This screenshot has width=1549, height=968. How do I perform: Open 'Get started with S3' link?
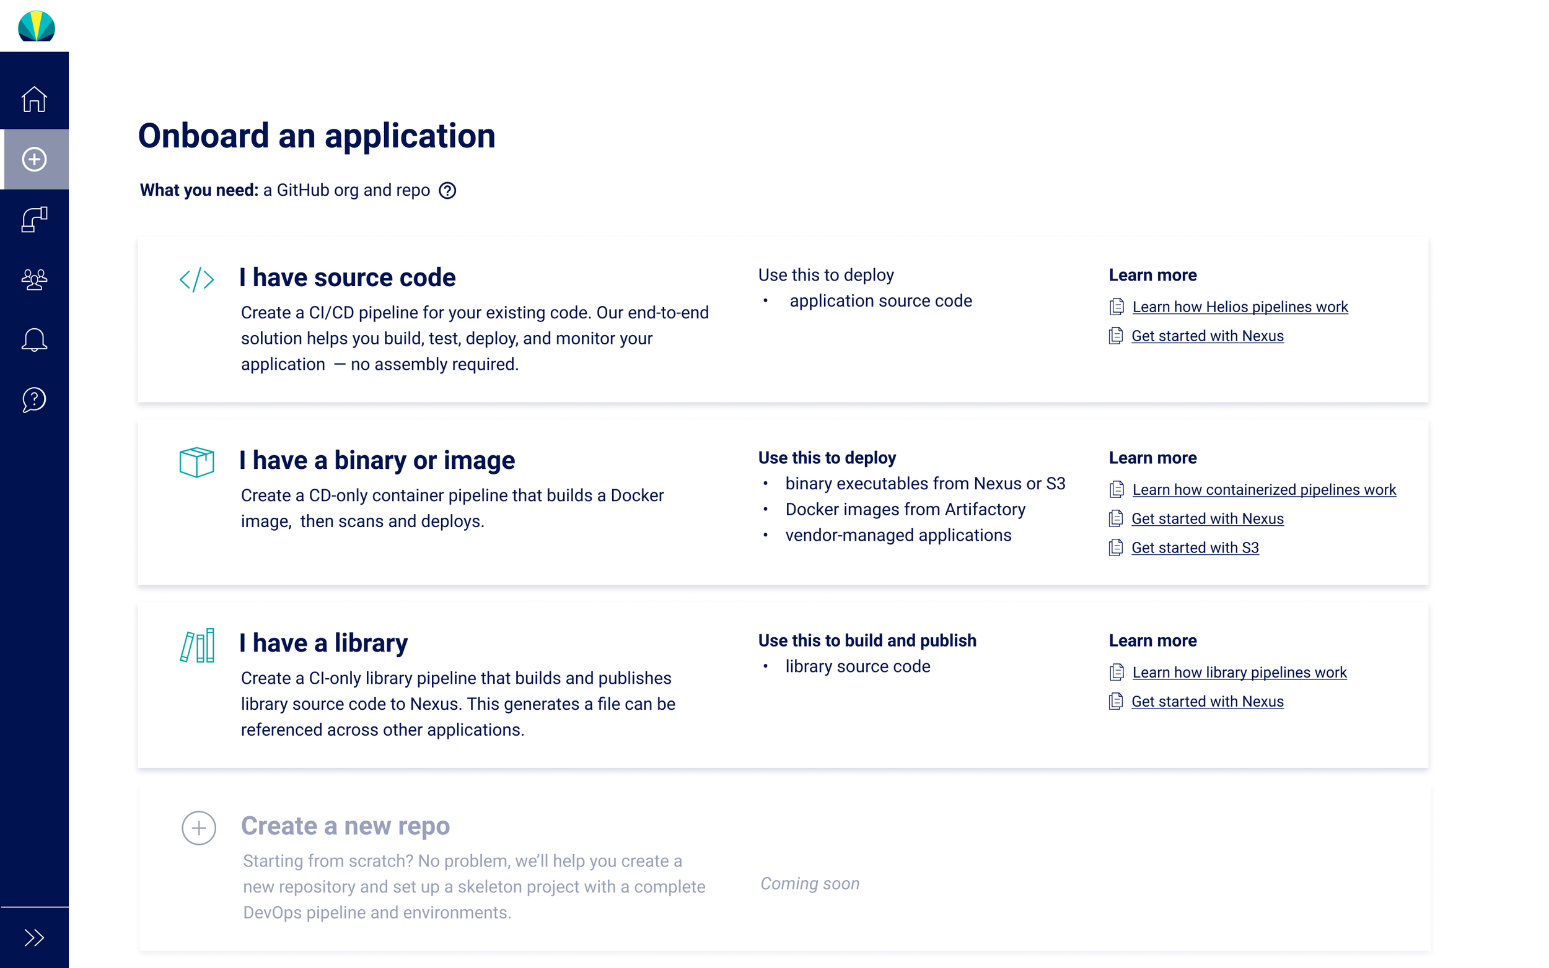pos(1194,548)
